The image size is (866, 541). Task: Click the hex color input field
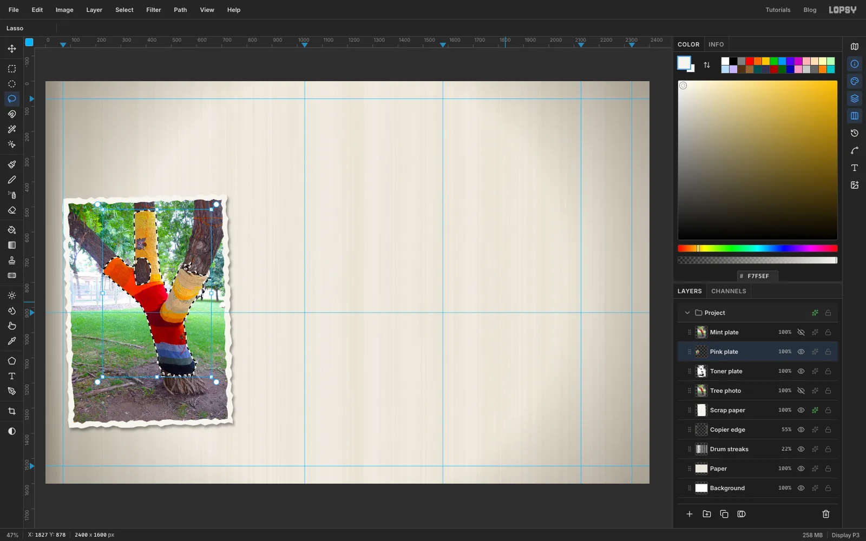tap(758, 276)
